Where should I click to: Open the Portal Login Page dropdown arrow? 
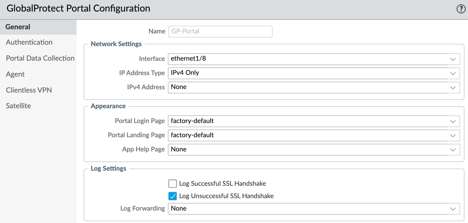pos(453,121)
